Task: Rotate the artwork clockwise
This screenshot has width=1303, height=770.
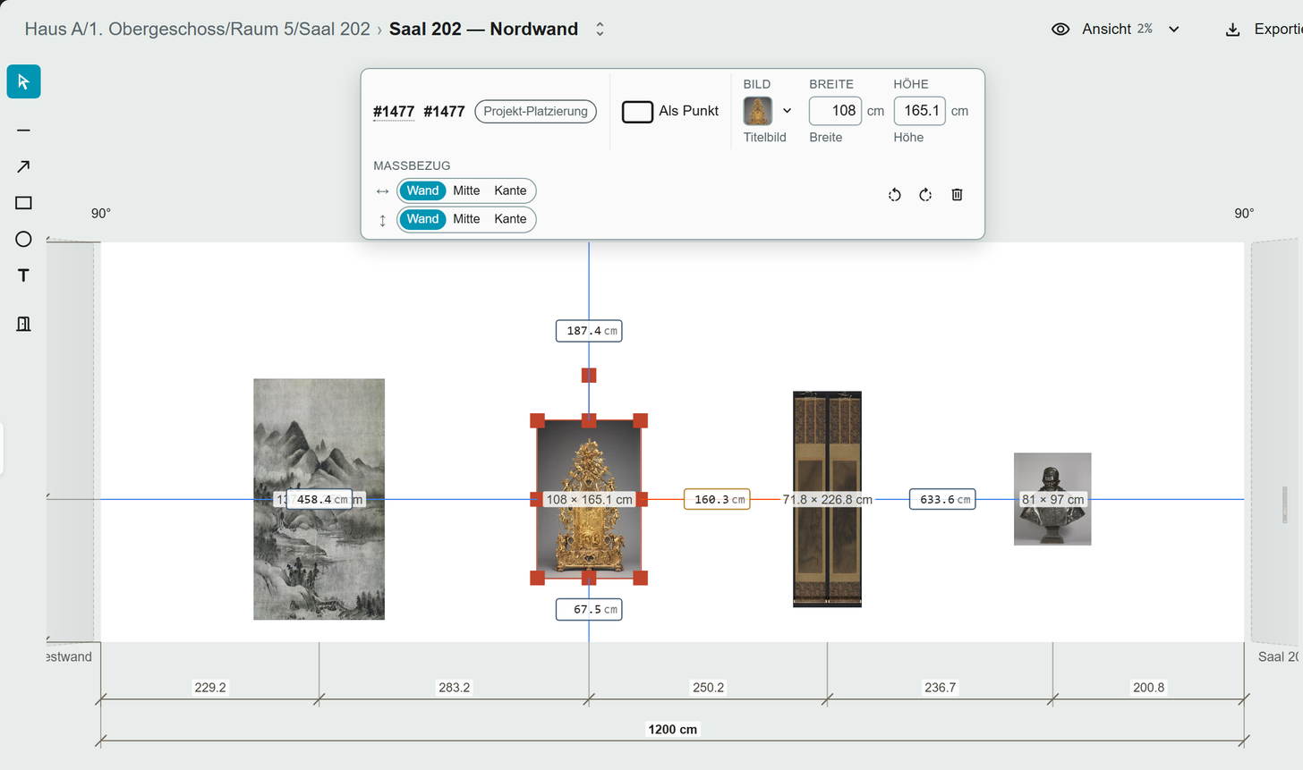Action: coord(925,195)
